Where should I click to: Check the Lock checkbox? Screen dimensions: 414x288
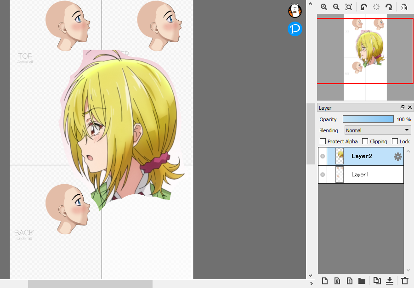click(x=395, y=141)
